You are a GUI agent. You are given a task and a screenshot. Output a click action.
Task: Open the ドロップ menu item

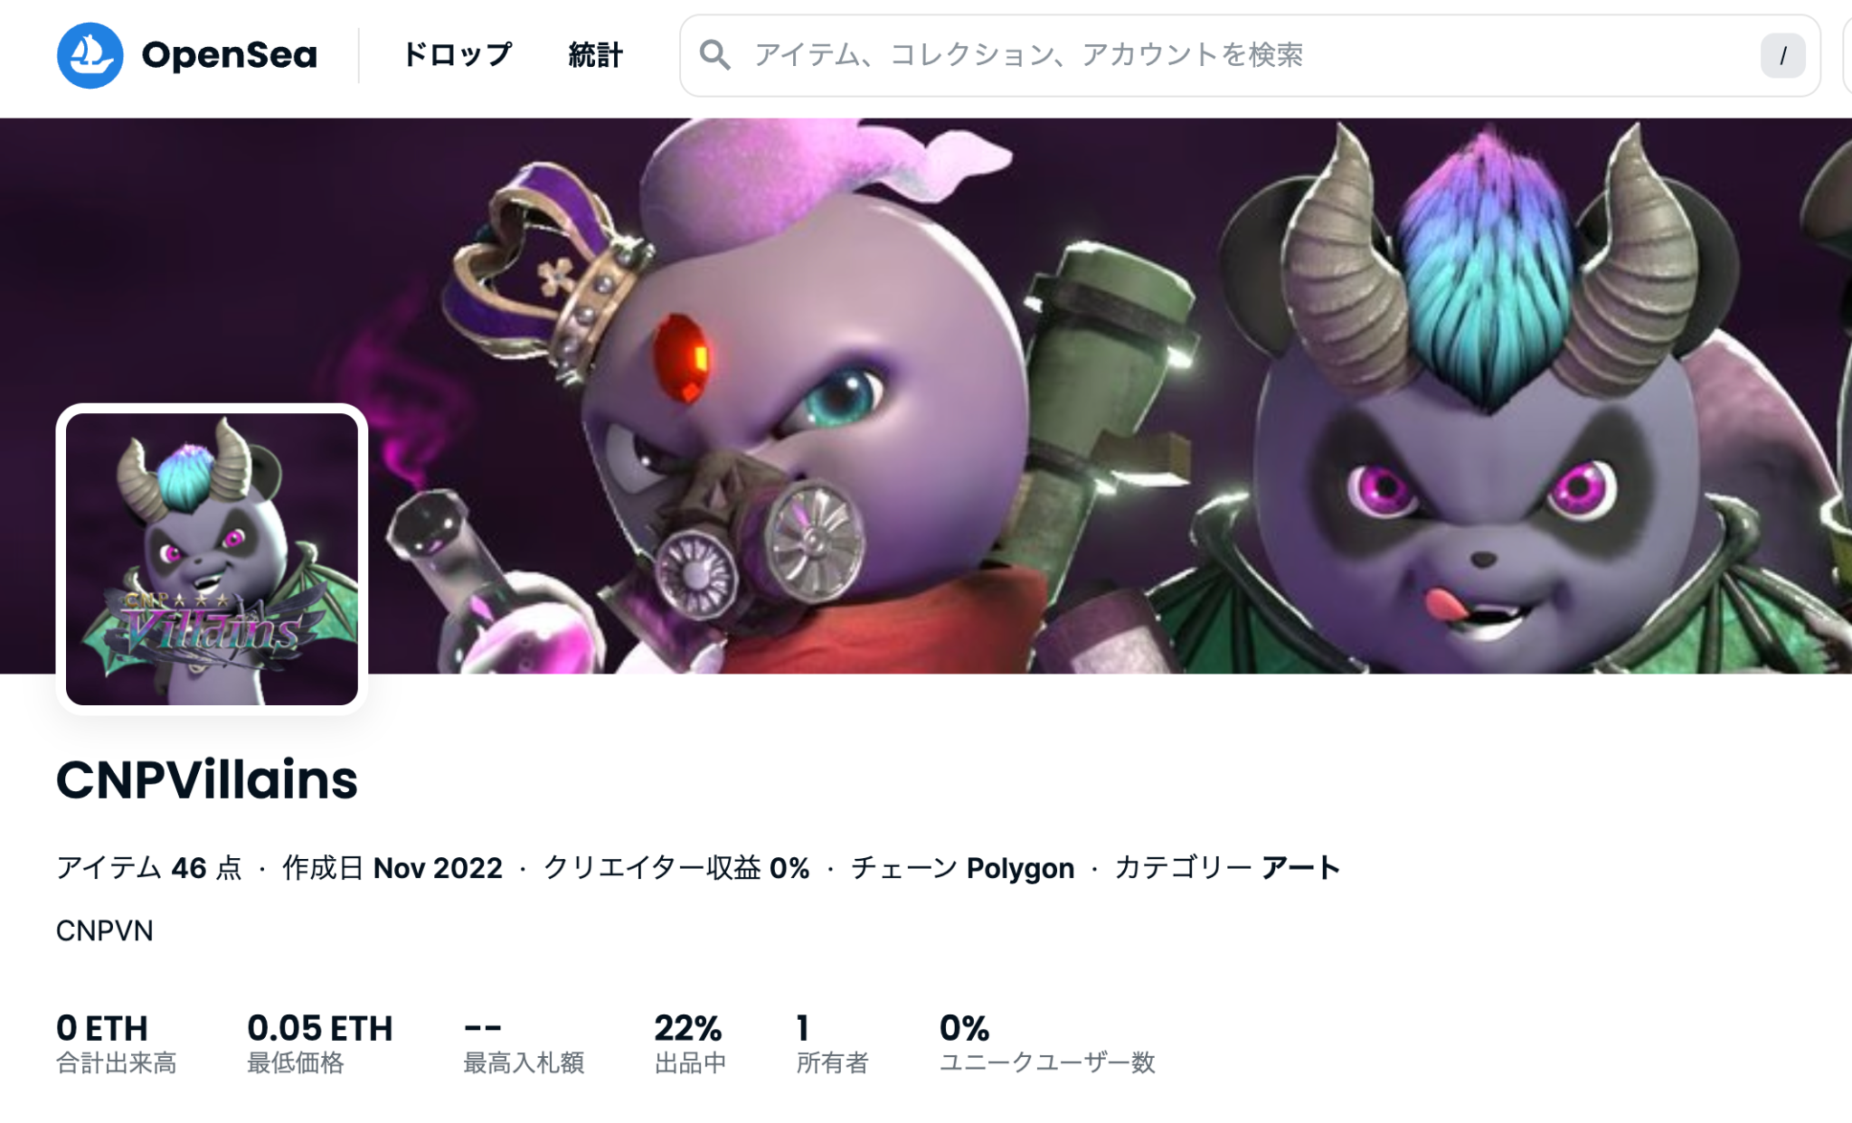coord(457,55)
